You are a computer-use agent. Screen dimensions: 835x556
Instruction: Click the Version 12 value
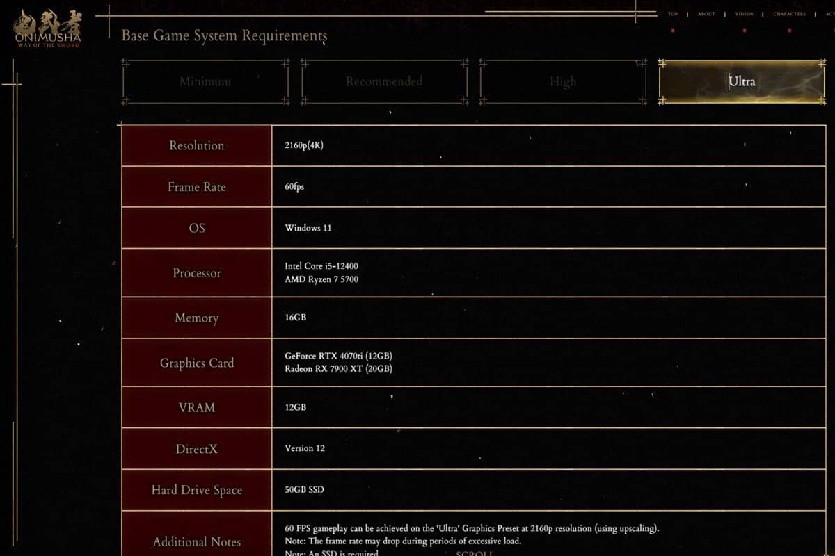[305, 448]
